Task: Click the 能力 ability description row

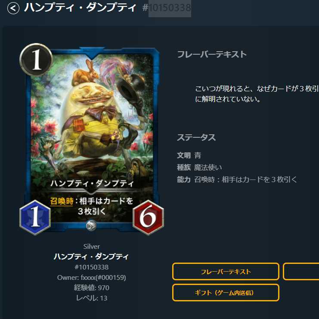Action: pos(237,180)
